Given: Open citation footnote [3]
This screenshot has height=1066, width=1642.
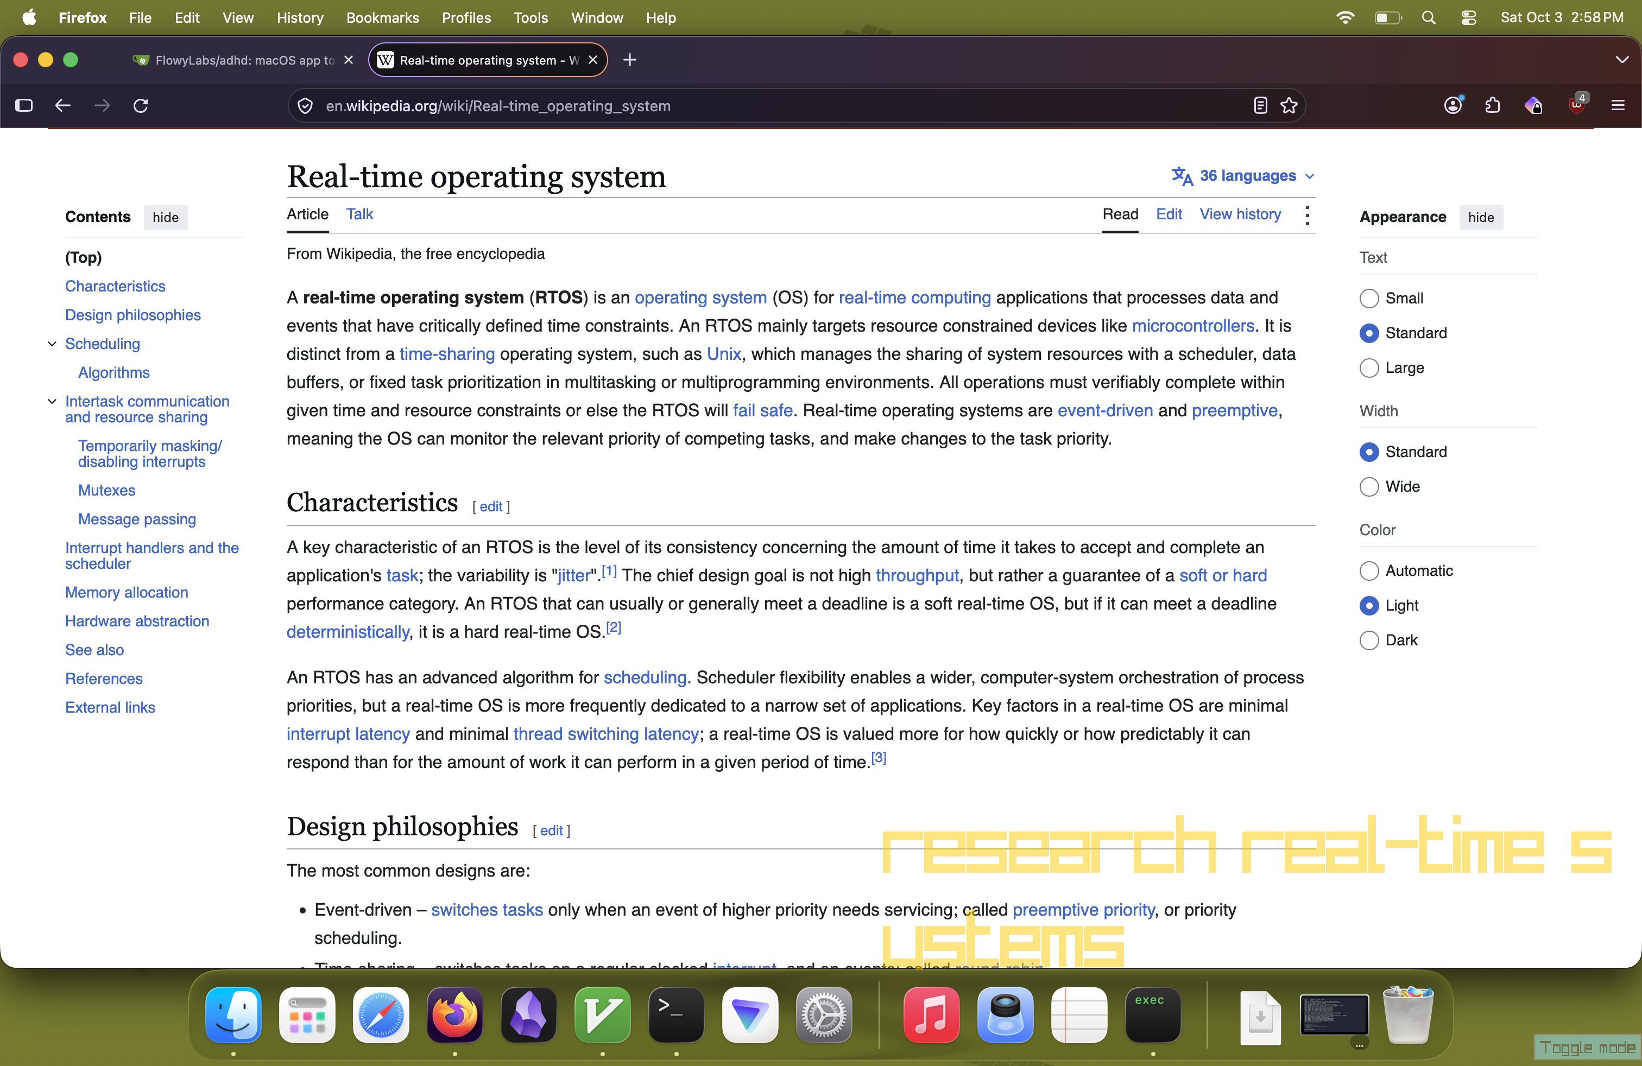Looking at the screenshot, I should pyautogui.click(x=878, y=758).
